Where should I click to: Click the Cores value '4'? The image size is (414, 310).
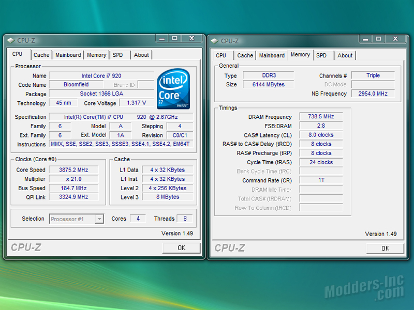point(138,219)
